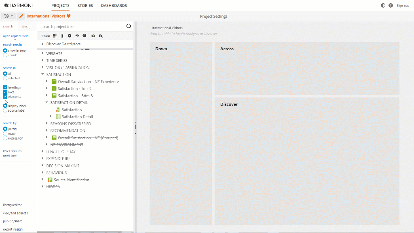The width and height of the screenshot is (414, 233).
Task: Expand the Discover Descriptors node
Action: click(42, 44)
